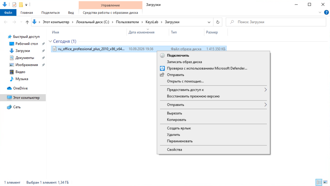Click Локальный диск (C:) in the address path
The height and width of the screenshot is (186, 330).
point(92,22)
